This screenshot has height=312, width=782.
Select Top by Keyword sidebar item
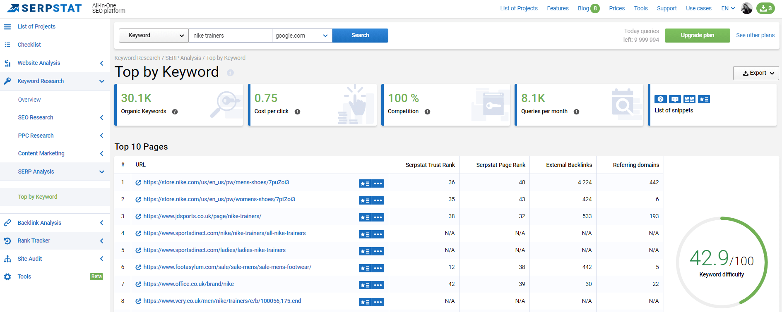pyautogui.click(x=38, y=197)
